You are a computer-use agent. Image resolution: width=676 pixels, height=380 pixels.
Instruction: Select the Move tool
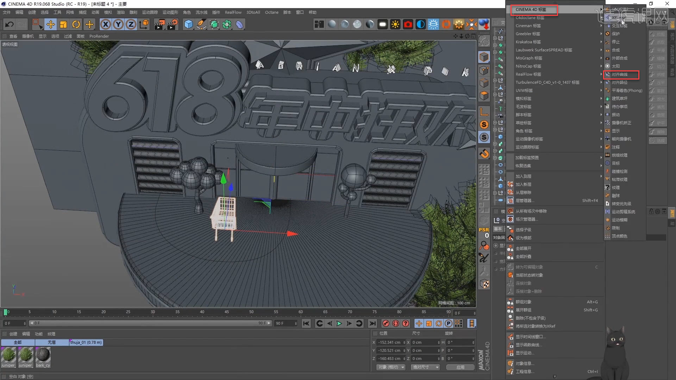pos(51,24)
